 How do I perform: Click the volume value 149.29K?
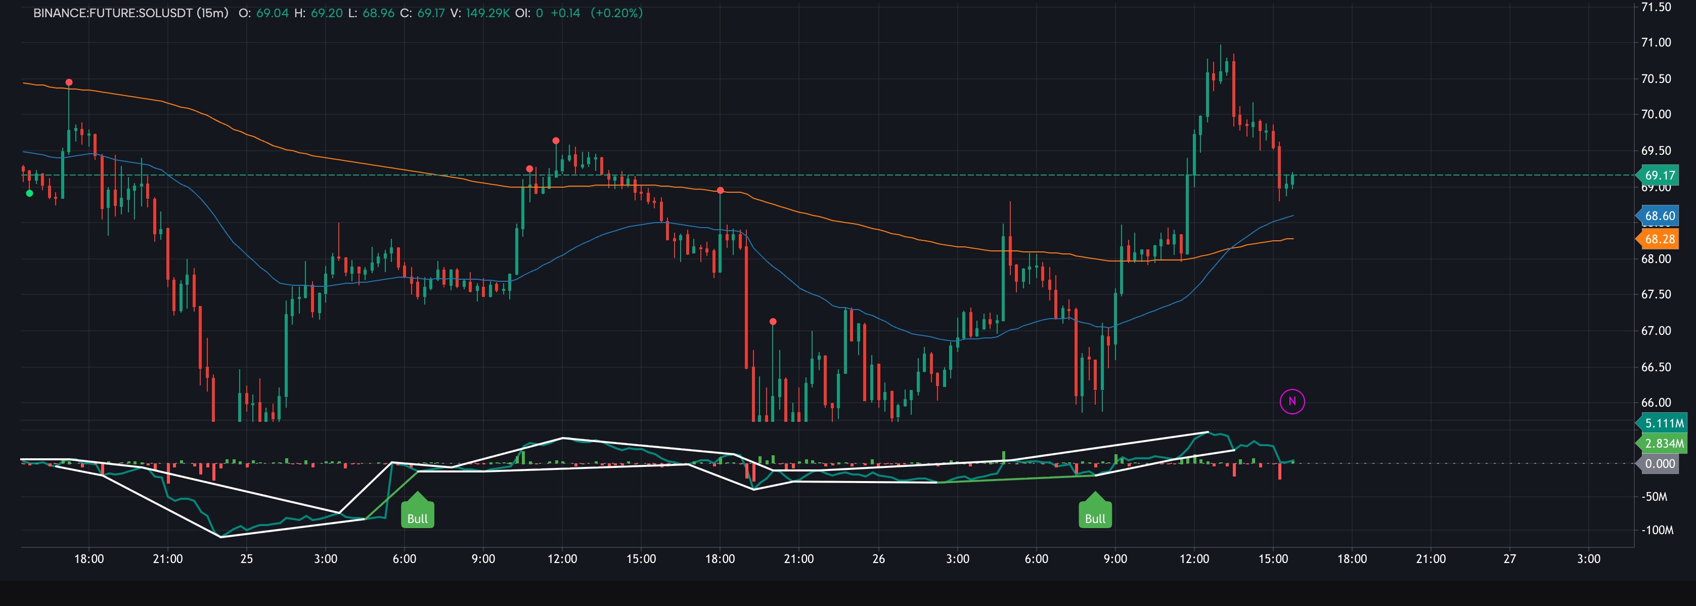click(488, 13)
